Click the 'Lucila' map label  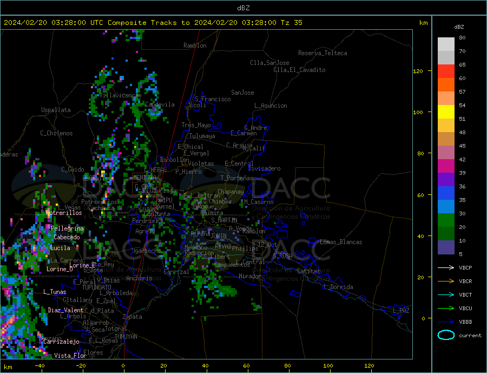(x=60, y=248)
